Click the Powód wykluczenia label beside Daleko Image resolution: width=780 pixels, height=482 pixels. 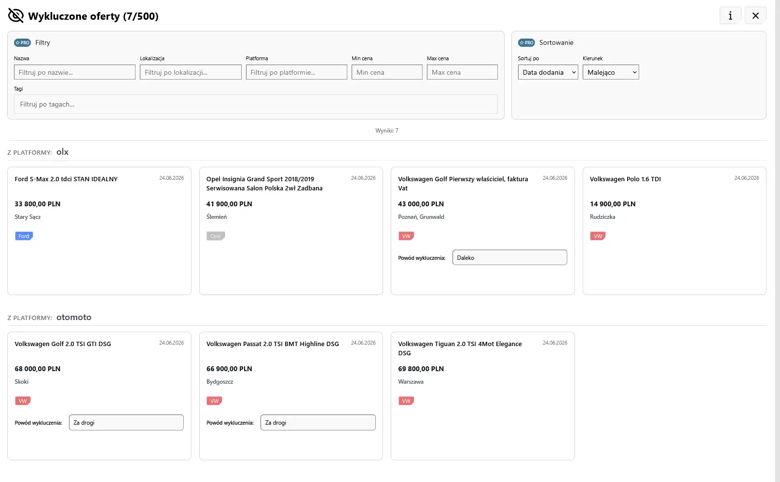pos(422,258)
